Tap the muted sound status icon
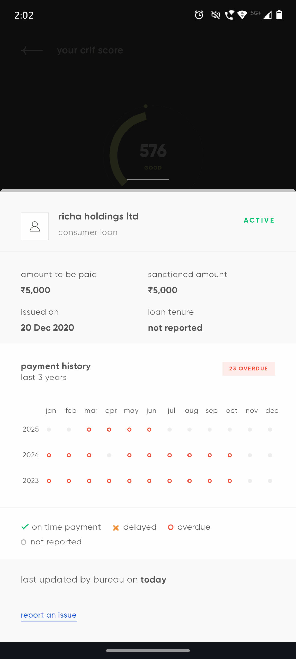This screenshot has height=659, width=296. tap(216, 15)
